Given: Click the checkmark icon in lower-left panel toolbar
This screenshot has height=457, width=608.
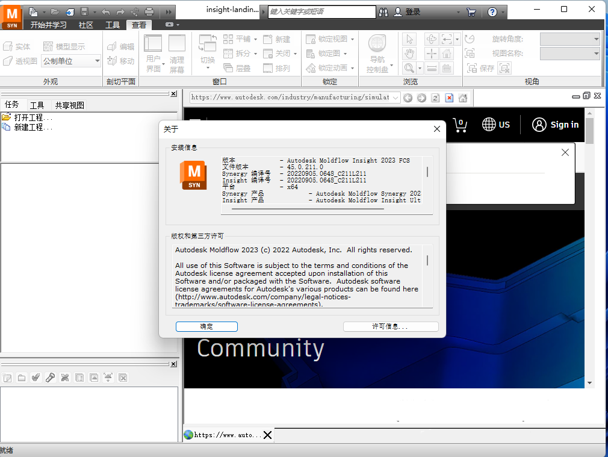Looking at the screenshot, I should pyautogui.click(x=36, y=378).
